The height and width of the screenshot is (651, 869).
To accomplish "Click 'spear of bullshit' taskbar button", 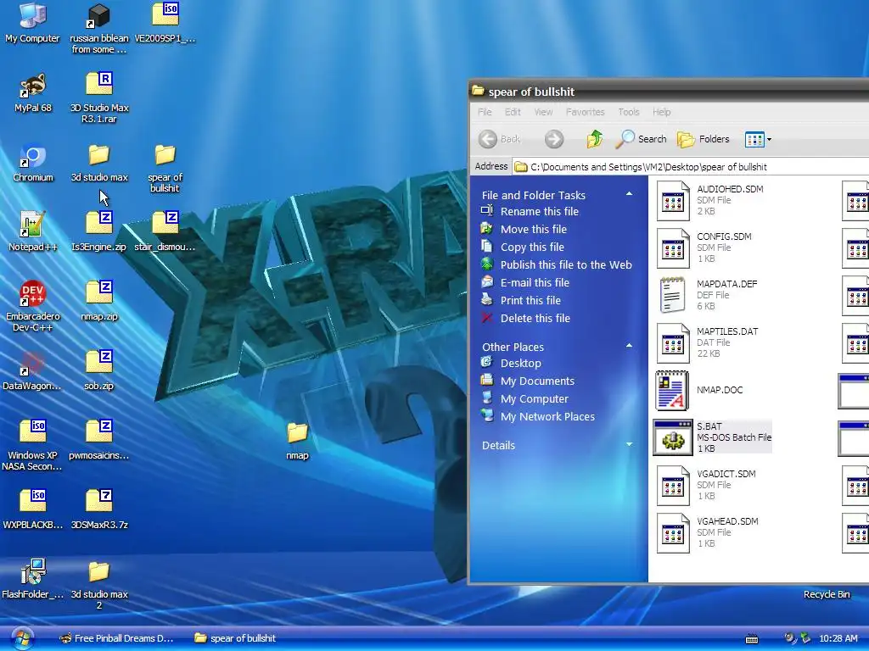I will [x=235, y=638].
